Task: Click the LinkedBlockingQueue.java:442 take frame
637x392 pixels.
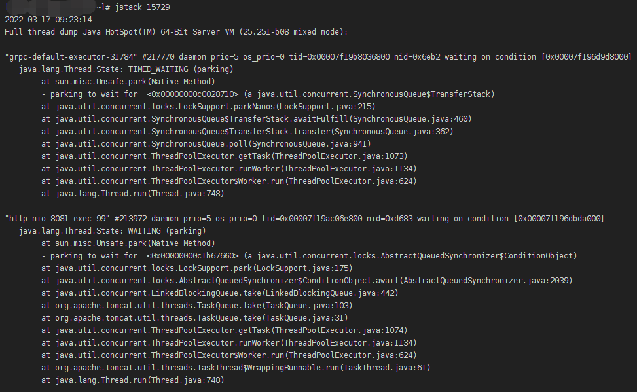Action: tap(220, 293)
